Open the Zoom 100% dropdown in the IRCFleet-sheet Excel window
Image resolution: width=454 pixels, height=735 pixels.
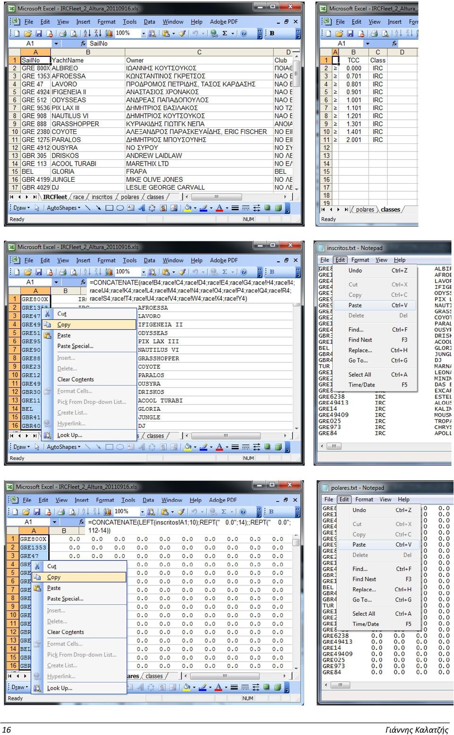143,34
